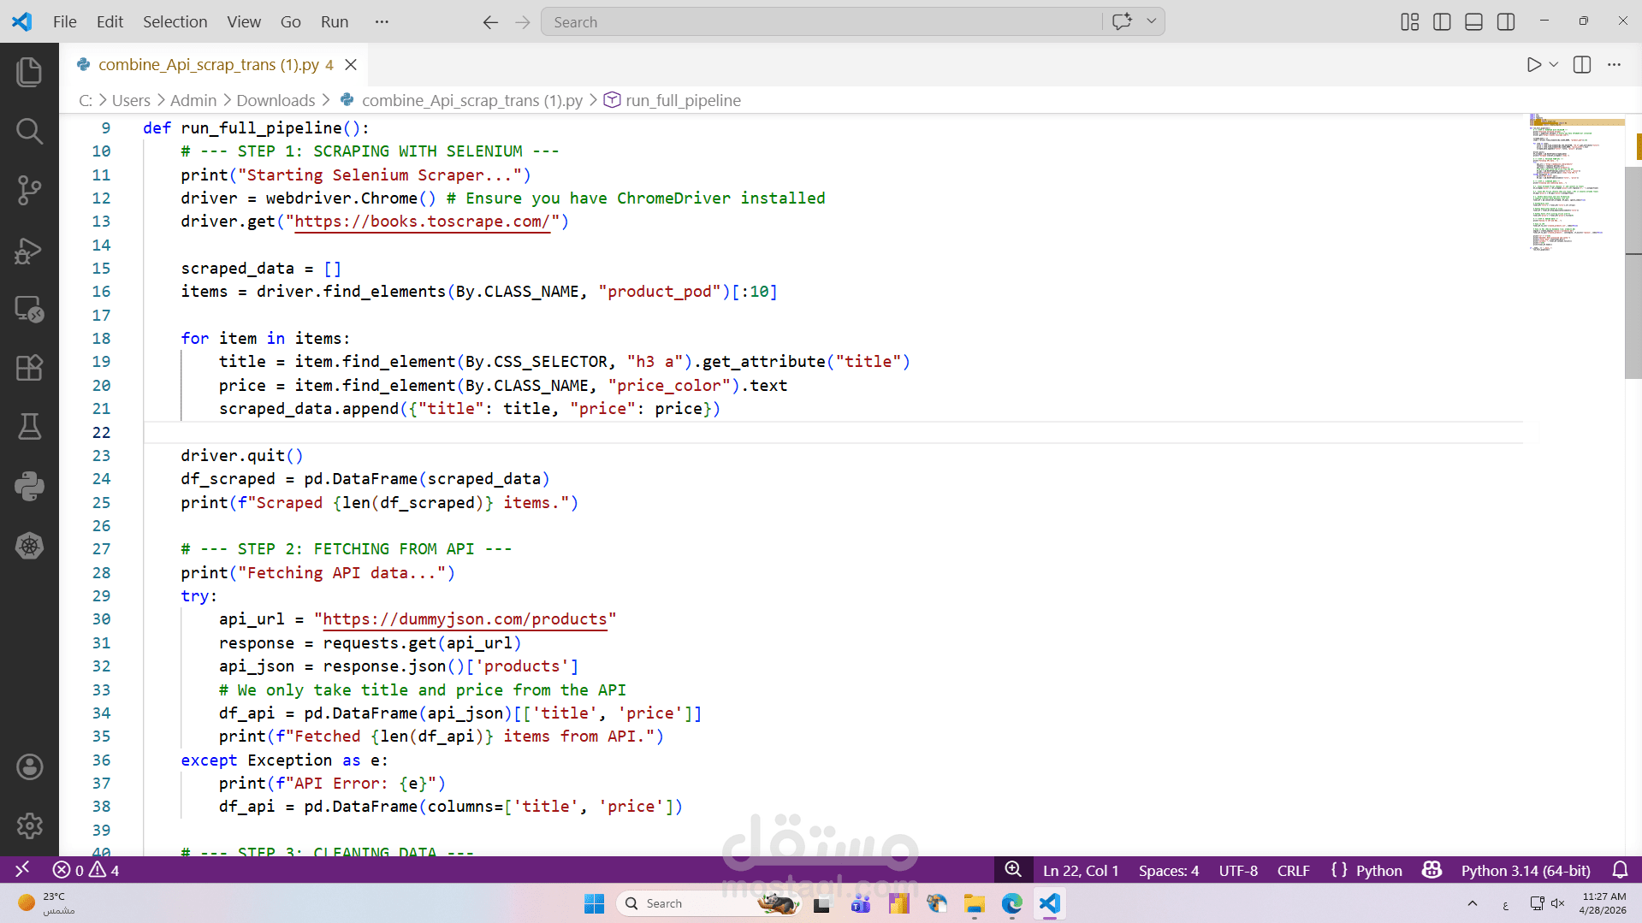This screenshot has height=923, width=1642.
Task: Open the Manage gear icon
Action: tap(29, 826)
